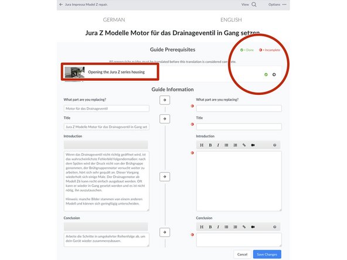Toggle bold in Introduction toolbar
The image size is (347, 260).
point(210,145)
